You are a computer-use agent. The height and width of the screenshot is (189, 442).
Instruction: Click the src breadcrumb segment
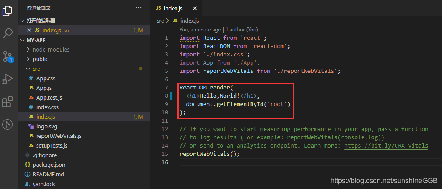tap(160, 21)
